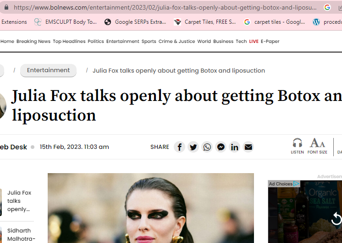Open the Google SERPs Extra... bookmark
The width and height of the screenshot is (342, 243).
(x=135, y=22)
